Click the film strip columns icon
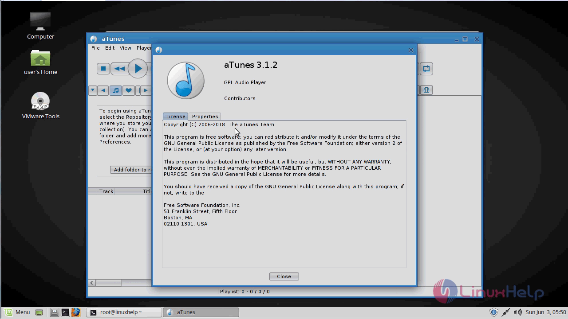Viewport: 568px width, 319px height. [x=426, y=90]
